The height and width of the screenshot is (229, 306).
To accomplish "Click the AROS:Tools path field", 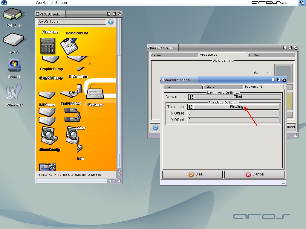I will click(72, 22).
